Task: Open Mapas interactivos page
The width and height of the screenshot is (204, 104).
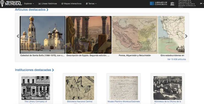Action: click(x=71, y=4)
